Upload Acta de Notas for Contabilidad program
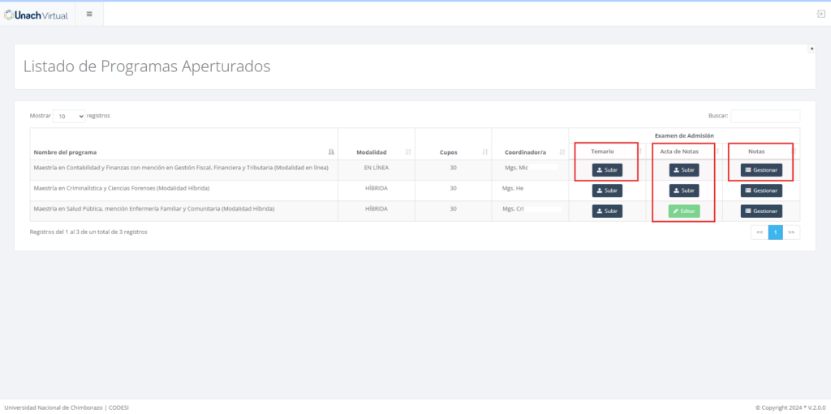831x414 pixels. click(x=683, y=170)
